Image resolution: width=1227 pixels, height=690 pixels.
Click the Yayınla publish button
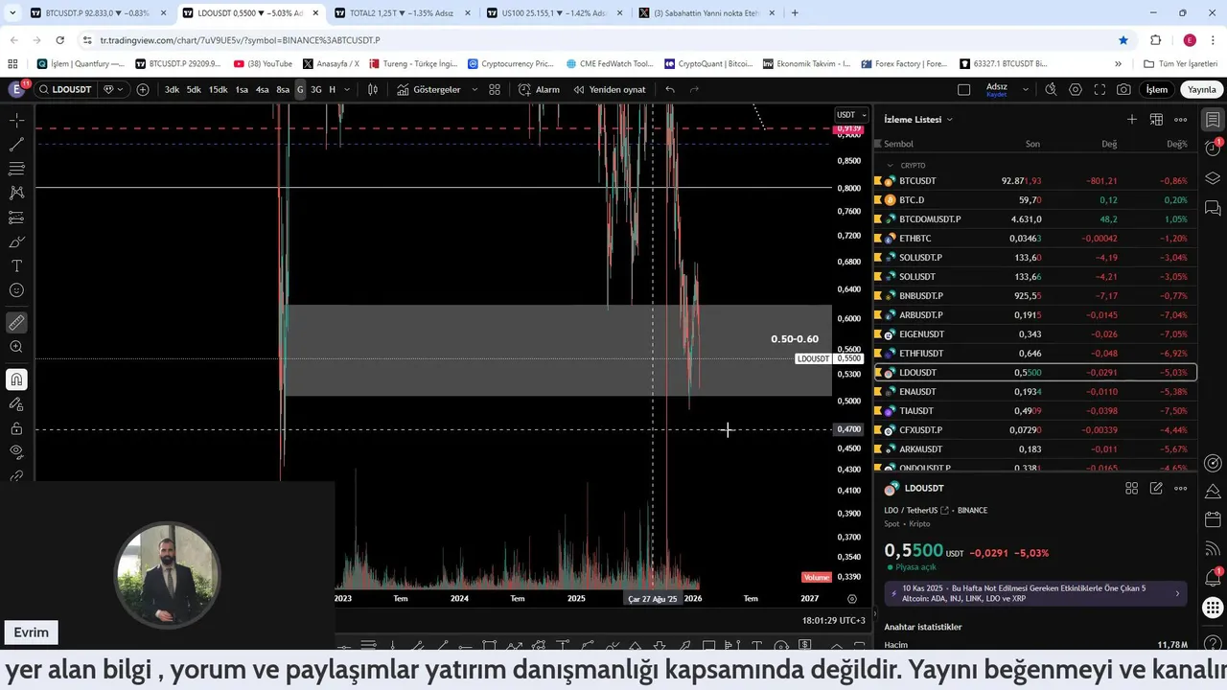coord(1201,89)
